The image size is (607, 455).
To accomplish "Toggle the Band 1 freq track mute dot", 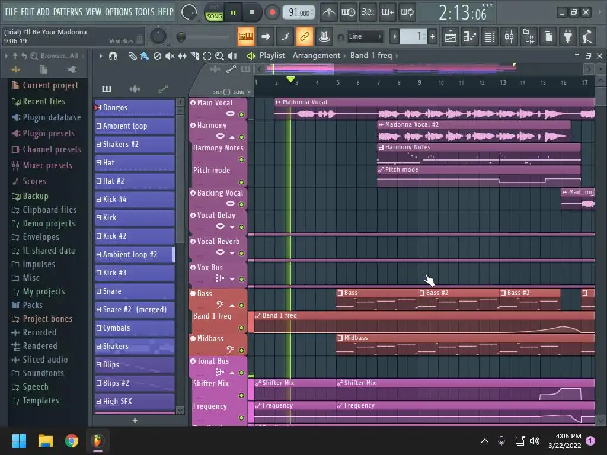I will coord(242,328).
